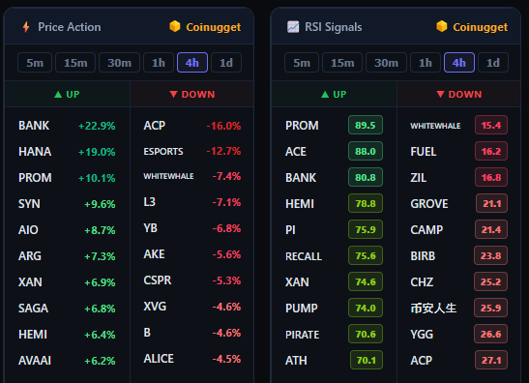The height and width of the screenshot is (383, 529).
Task: Click 币安人生 in RSI DOWN list
Action: [433, 309]
